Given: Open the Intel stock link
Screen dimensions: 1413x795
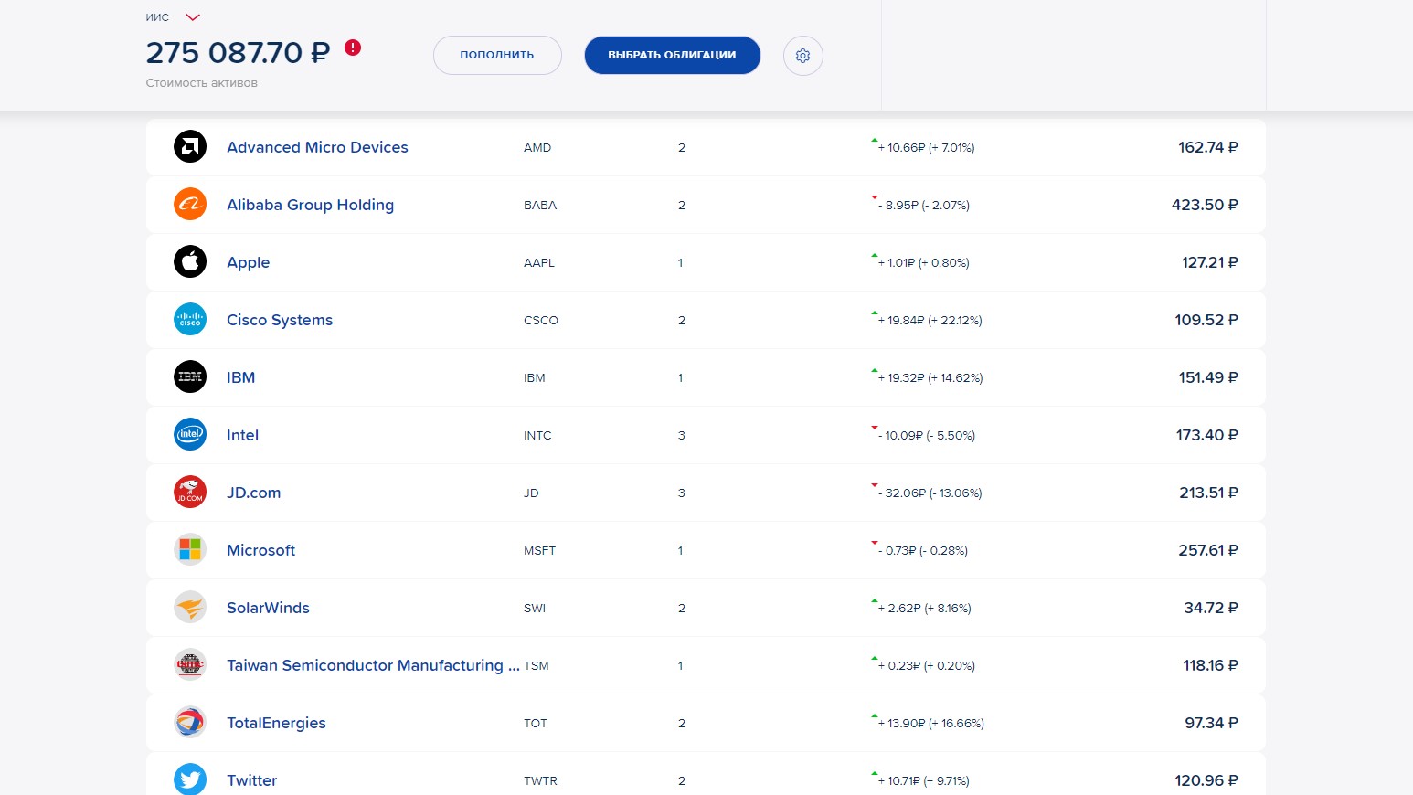Looking at the screenshot, I should point(242,435).
